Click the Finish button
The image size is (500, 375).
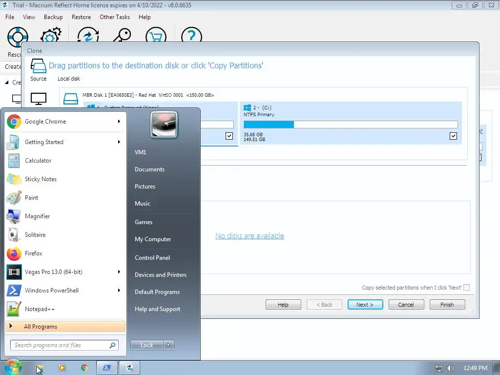coord(447,305)
